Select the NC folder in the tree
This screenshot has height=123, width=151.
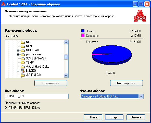28,42
